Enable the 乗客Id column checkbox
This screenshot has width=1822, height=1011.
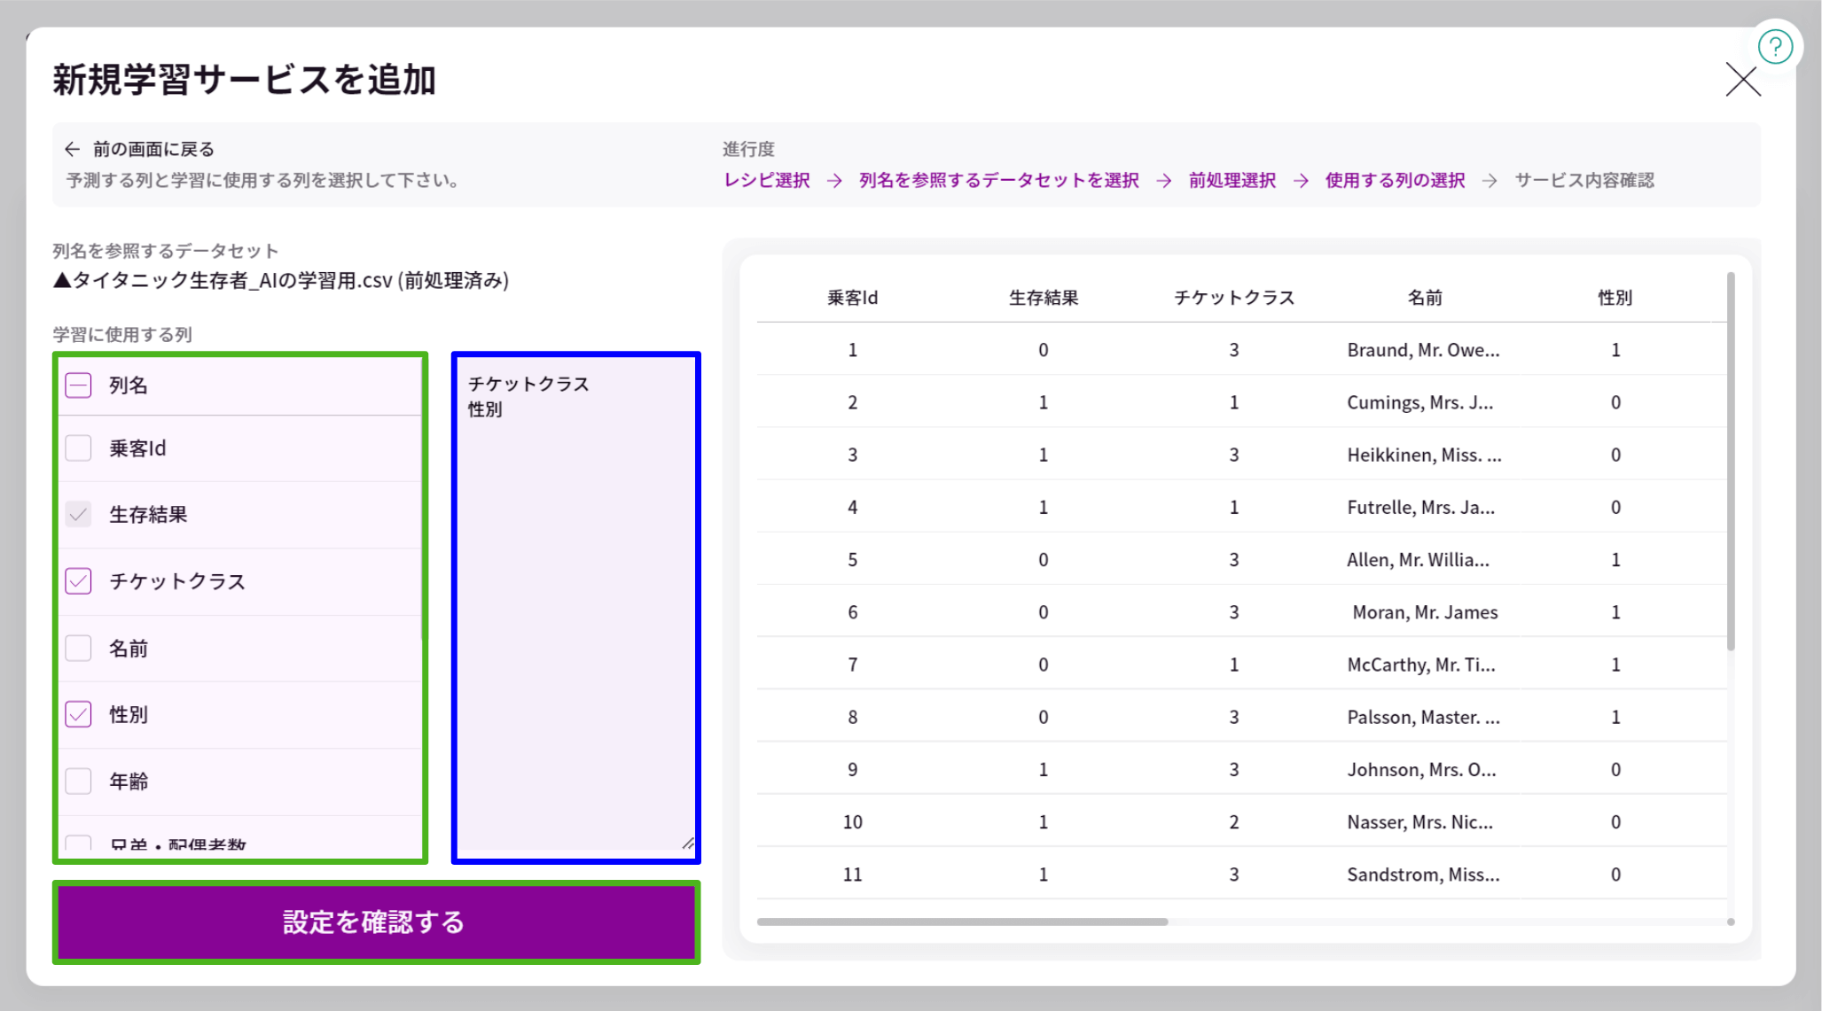78,447
